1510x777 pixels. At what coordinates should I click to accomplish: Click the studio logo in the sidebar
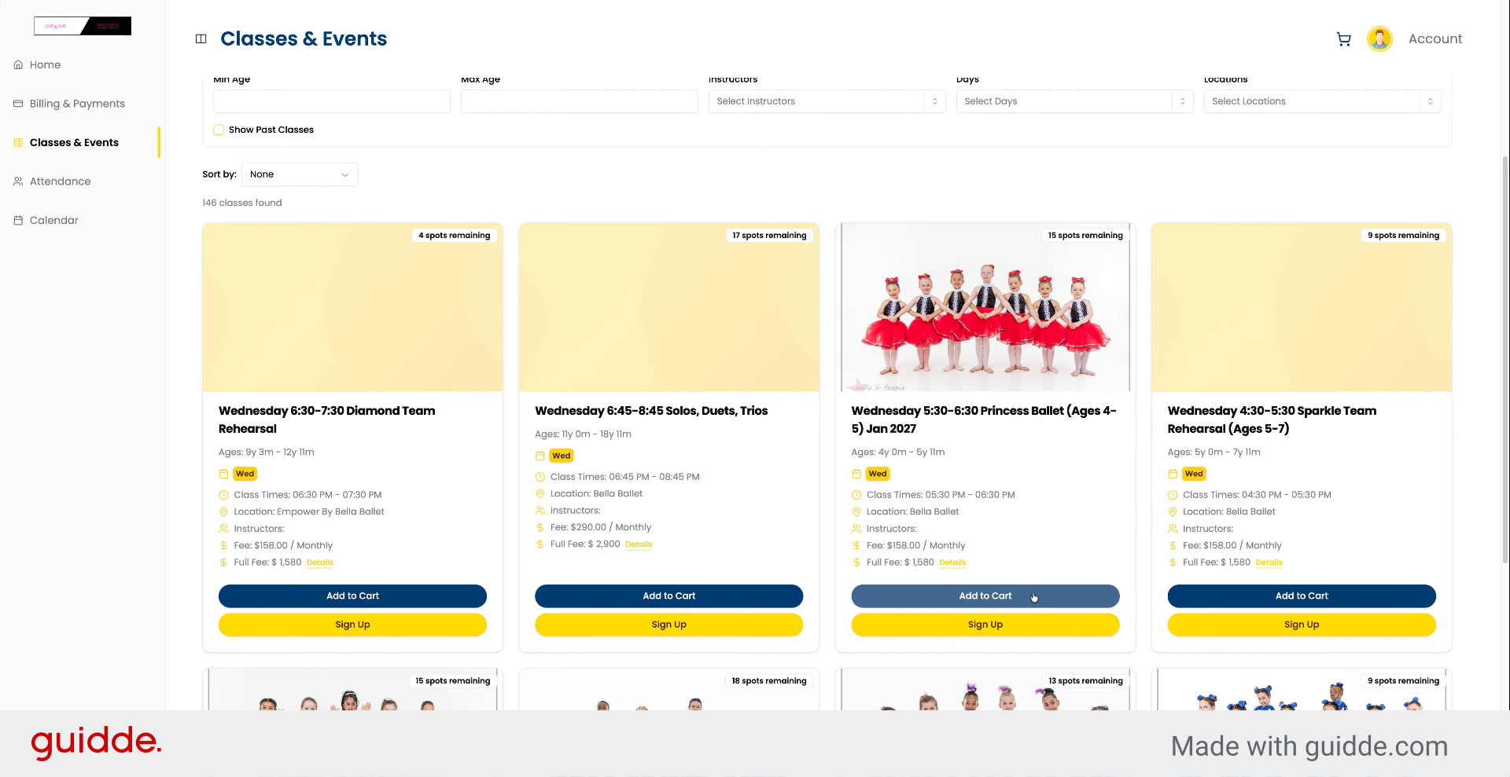pos(83,26)
